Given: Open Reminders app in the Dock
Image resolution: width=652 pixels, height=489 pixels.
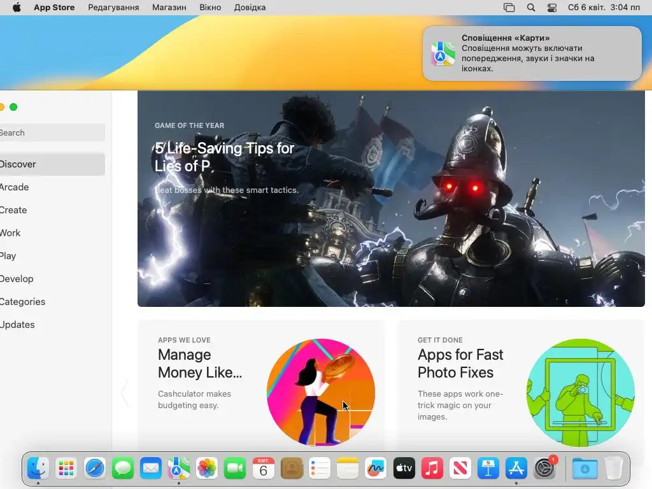Looking at the screenshot, I should click(320, 469).
